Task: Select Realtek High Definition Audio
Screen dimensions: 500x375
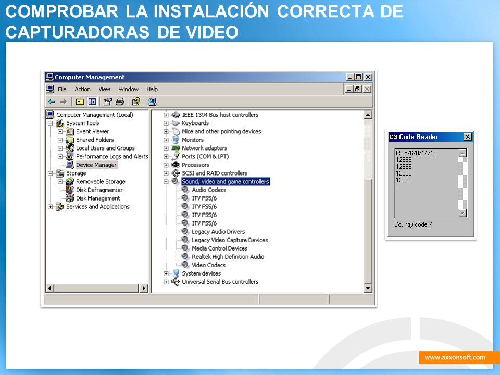Action: (x=228, y=257)
